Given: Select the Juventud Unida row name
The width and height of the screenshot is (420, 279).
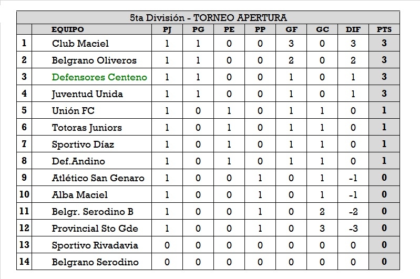Looking at the screenshot, I should (87, 94).
